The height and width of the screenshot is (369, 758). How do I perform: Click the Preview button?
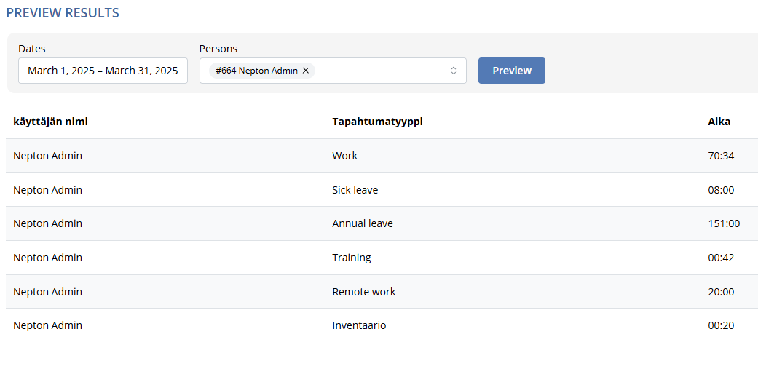pyautogui.click(x=511, y=71)
